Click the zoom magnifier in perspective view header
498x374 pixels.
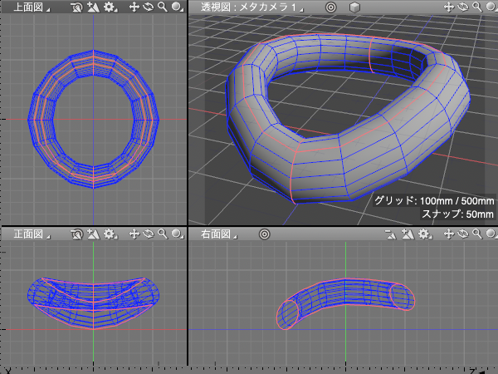[476, 7]
